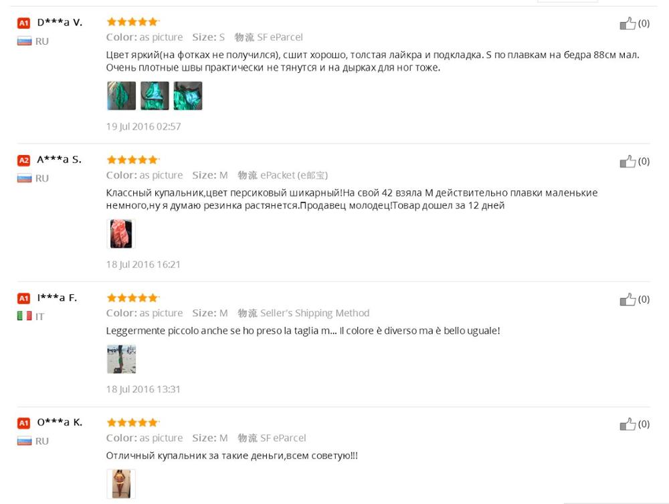Click Russian flag under O***a K.
The image size is (669, 504).
click(24, 441)
